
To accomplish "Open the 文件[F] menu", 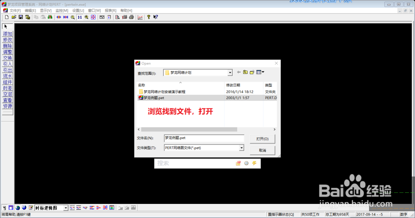I will 15,11.
